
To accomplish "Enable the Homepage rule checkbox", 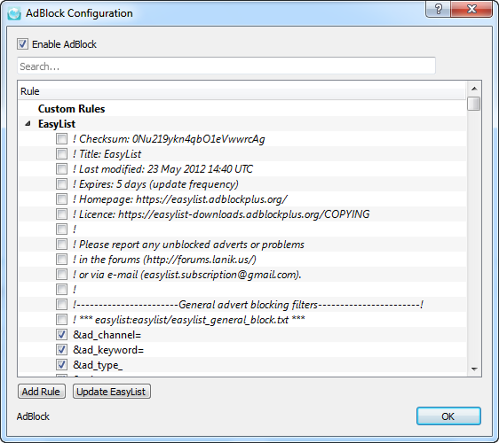I will click(x=62, y=199).
